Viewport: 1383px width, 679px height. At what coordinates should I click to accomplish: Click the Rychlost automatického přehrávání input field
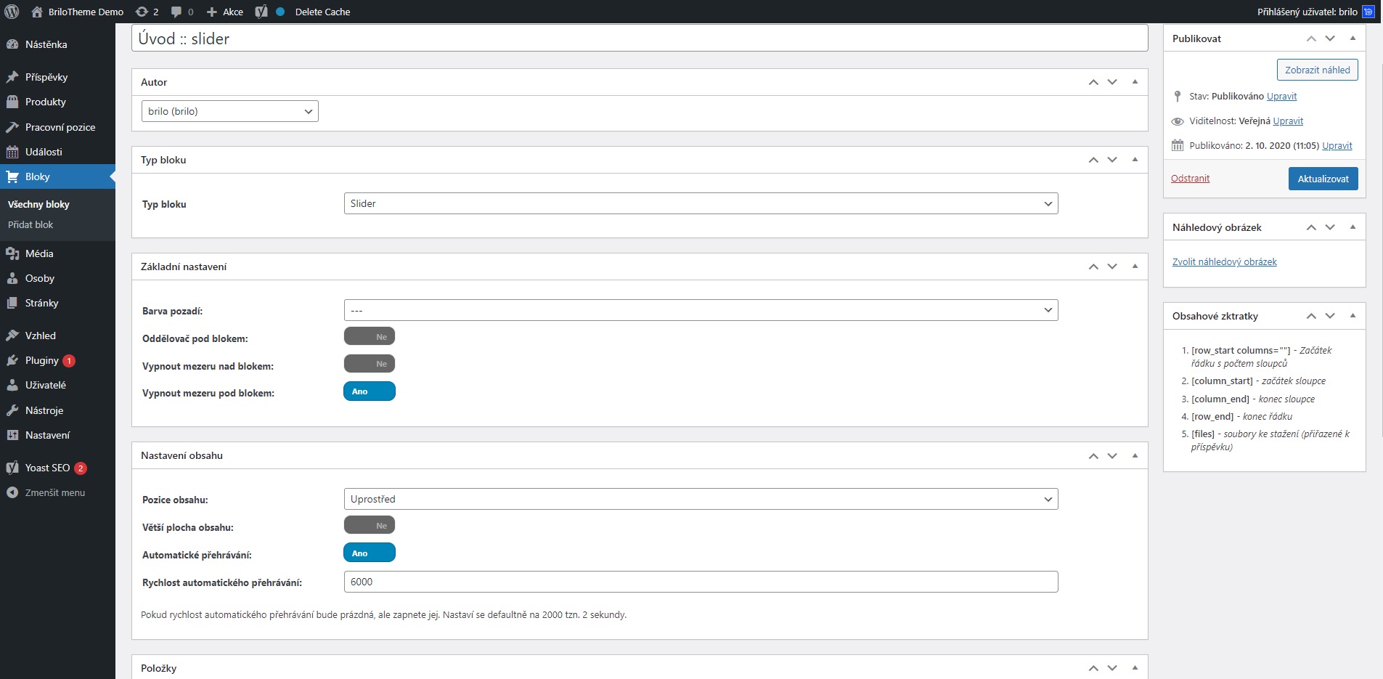point(701,582)
